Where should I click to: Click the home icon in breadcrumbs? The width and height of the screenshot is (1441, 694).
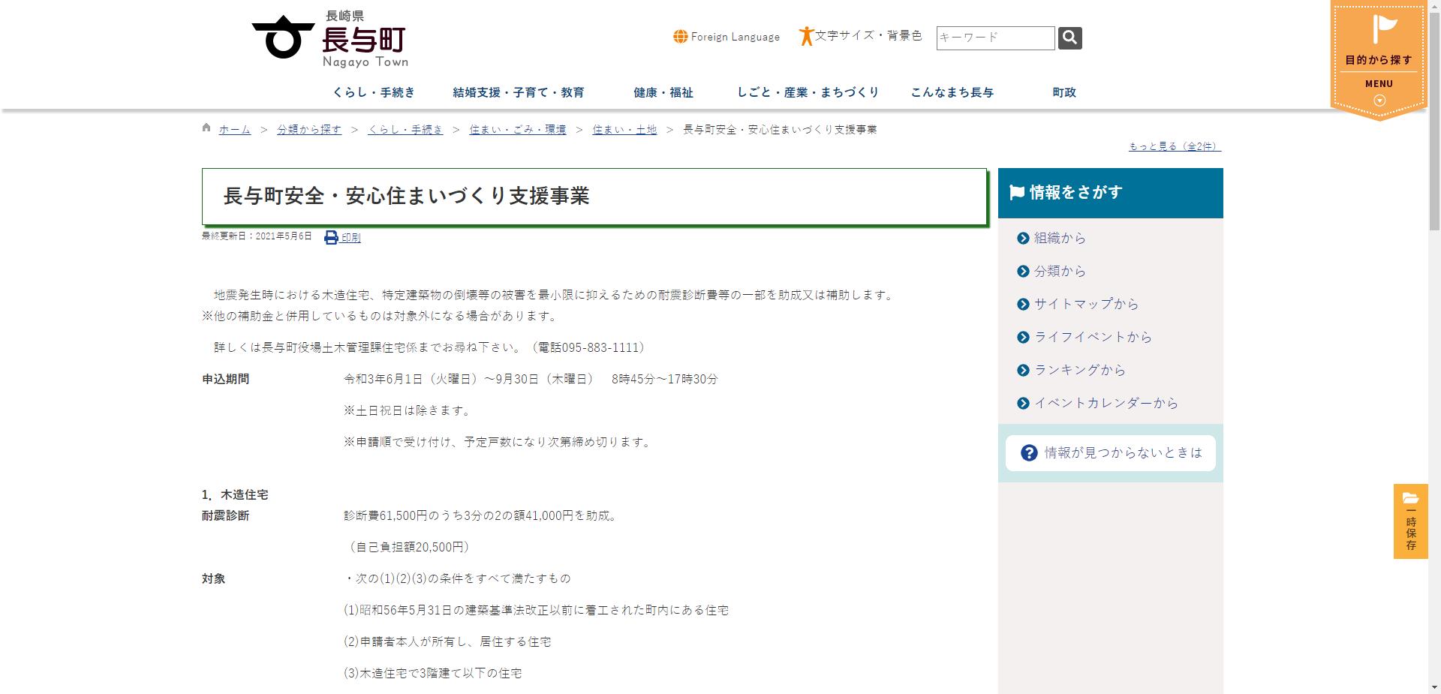pyautogui.click(x=206, y=128)
